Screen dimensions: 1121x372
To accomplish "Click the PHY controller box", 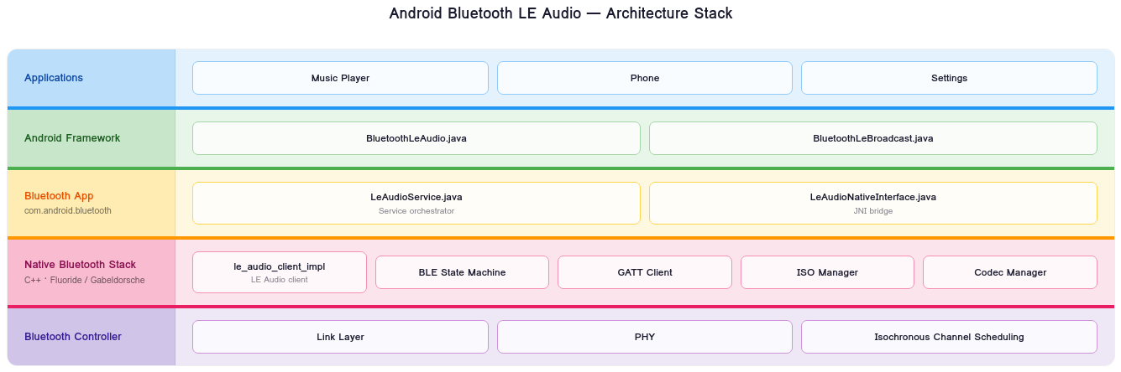I will pyautogui.click(x=644, y=337).
